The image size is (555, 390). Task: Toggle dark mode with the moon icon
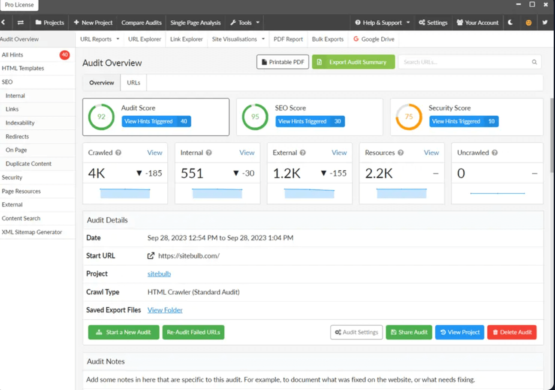[510, 23]
